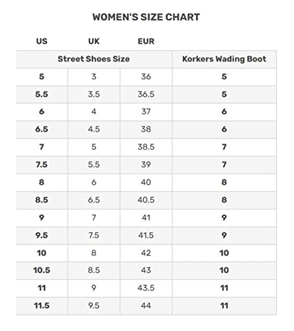
Task: Click UK size 9.5 cell
Action: click(x=94, y=306)
